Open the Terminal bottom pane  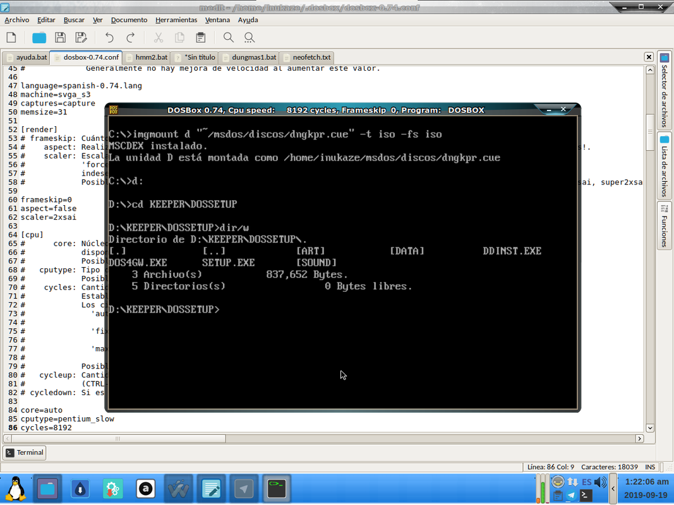(x=25, y=453)
